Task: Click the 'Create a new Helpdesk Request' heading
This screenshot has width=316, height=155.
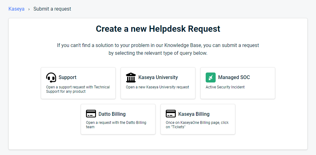Action: [x=158, y=29]
